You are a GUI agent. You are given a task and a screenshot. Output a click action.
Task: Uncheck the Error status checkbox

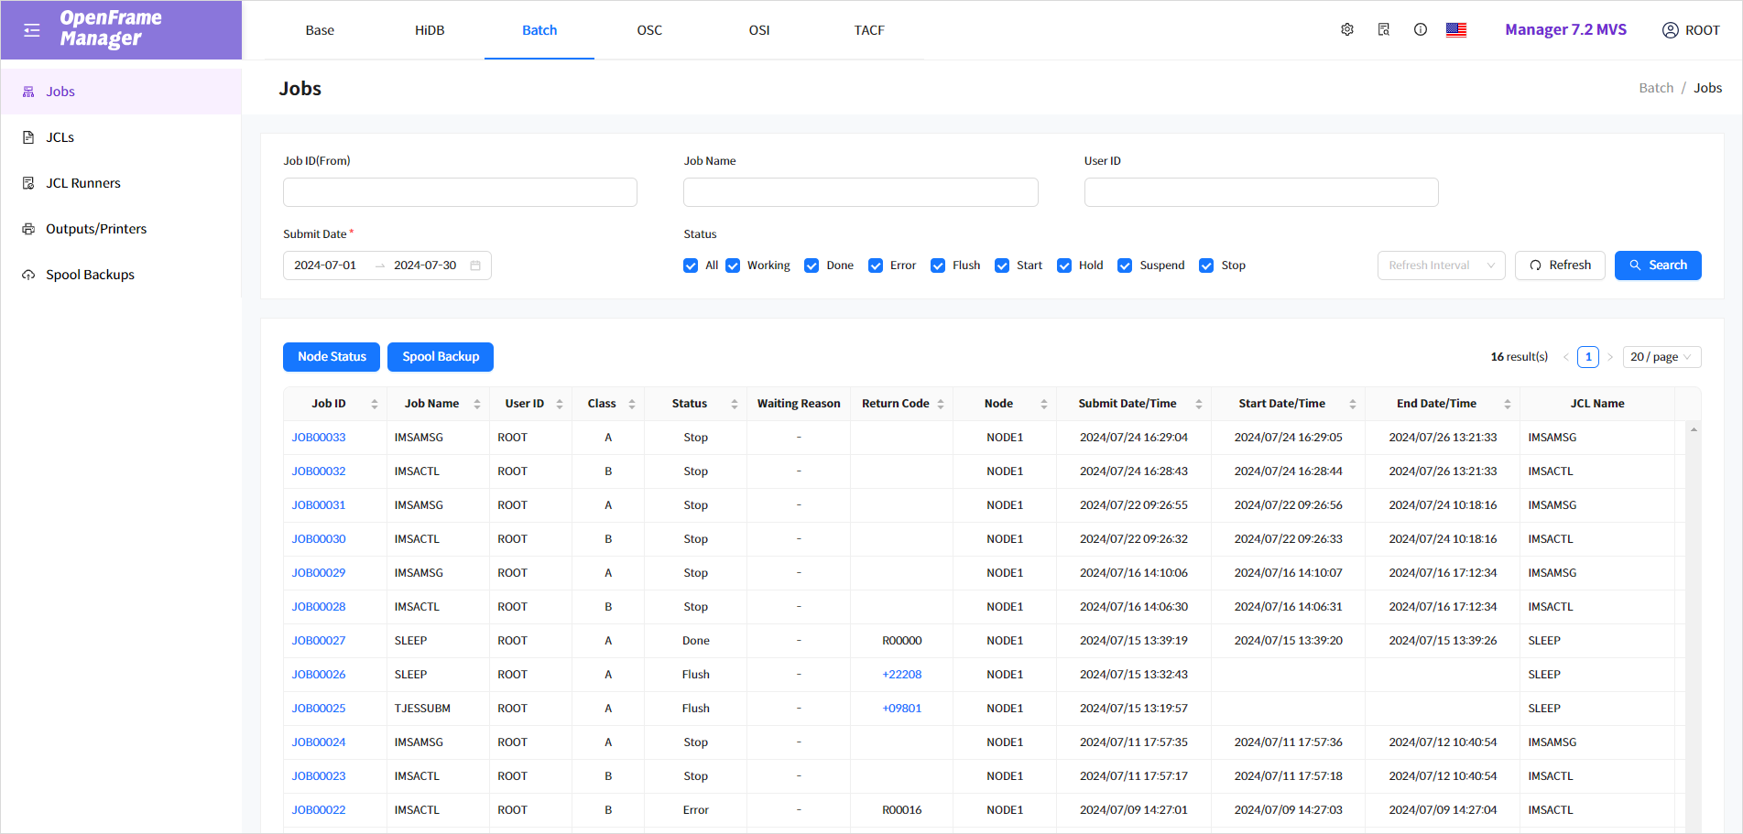tap(876, 265)
